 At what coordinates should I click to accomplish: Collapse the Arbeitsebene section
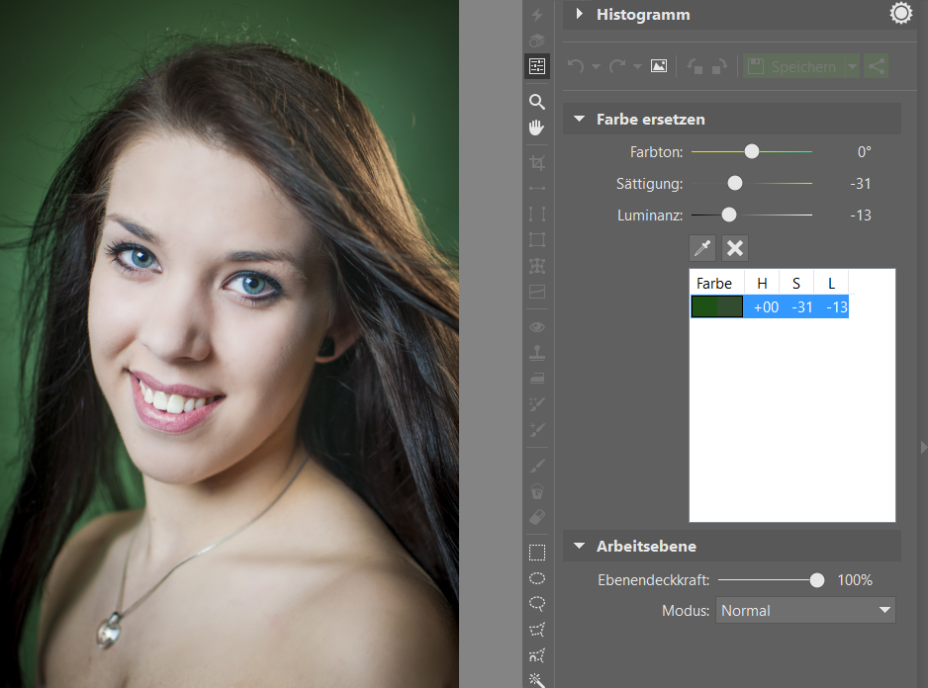pyautogui.click(x=580, y=546)
